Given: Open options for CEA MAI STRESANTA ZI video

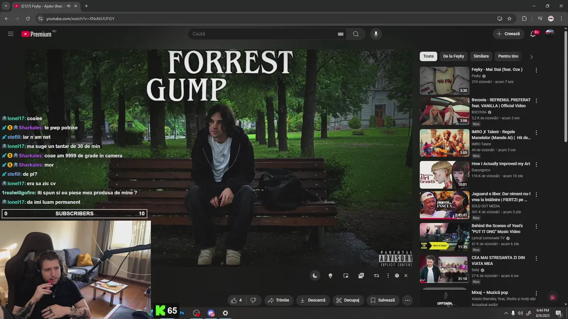Looking at the screenshot, I should 536,258.
